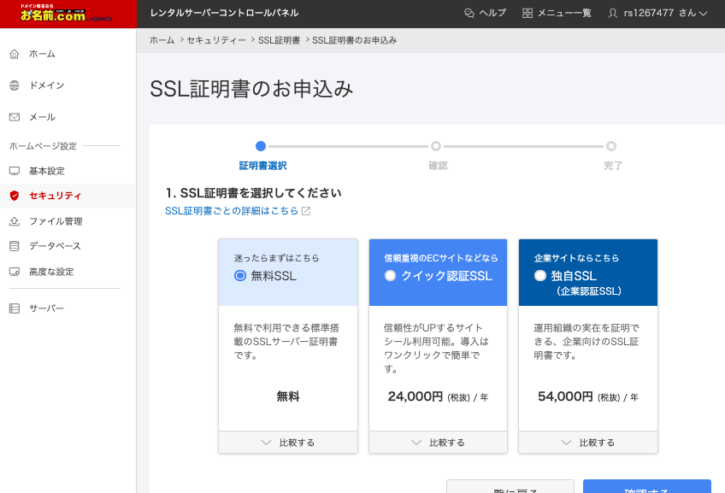This screenshot has width=725, height=493.
Task: Select the 無料SSL radio button
Action: [240, 276]
